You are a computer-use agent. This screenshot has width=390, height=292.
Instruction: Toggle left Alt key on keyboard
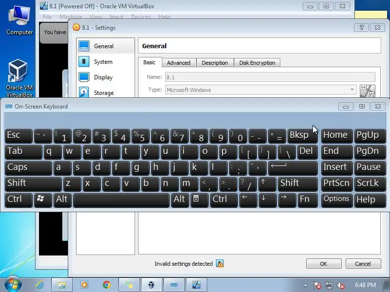[x=62, y=200]
